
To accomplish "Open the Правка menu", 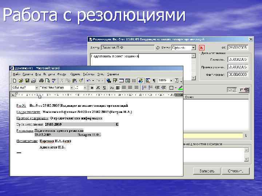I will 28,74.
